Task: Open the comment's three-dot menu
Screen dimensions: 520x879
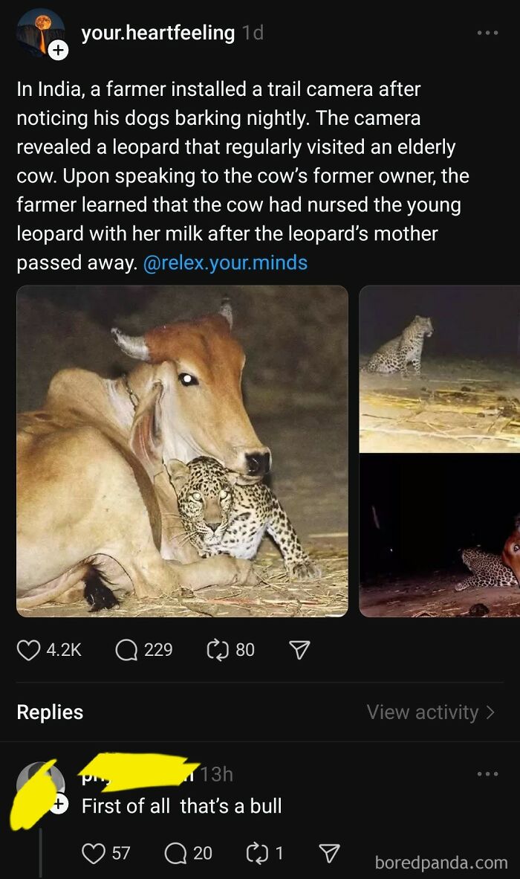Action: 488,775
